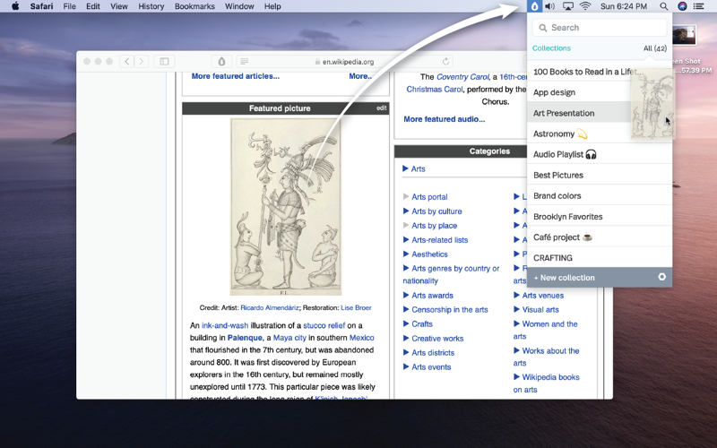Open the History menu
The image size is (717, 448).
click(x=151, y=6)
